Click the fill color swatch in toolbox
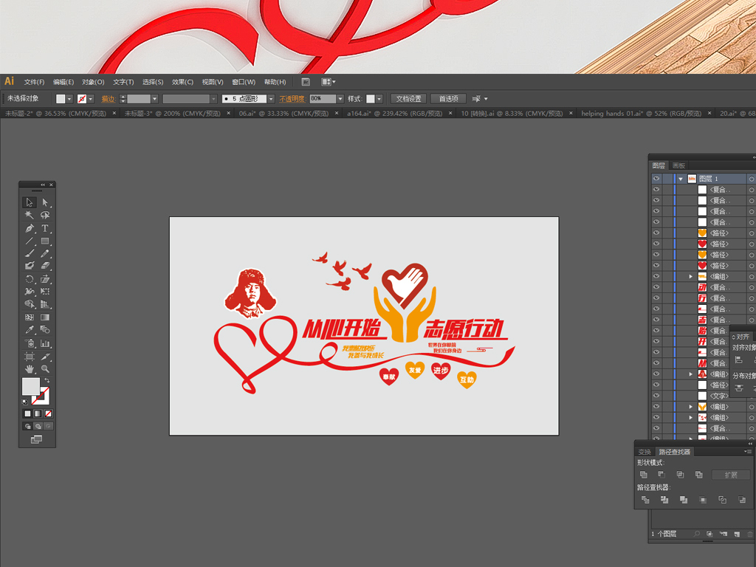756x567 pixels. pos(31,386)
